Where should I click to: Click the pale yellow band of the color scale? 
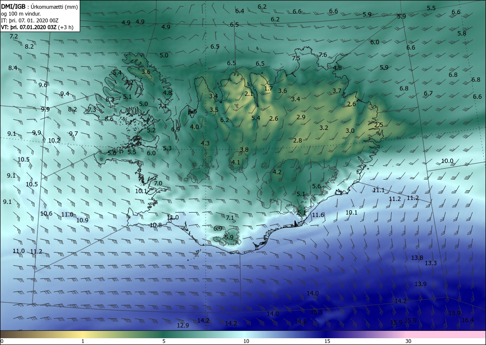83,334
